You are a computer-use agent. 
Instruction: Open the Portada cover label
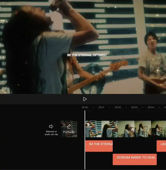[x=69, y=132]
